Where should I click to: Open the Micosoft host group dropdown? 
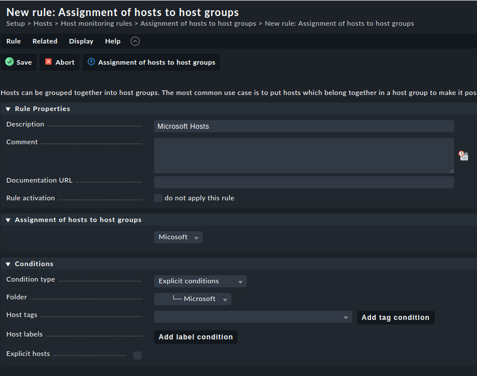[178, 237]
